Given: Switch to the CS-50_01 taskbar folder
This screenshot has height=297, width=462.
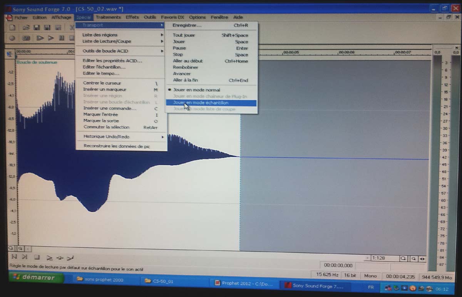Looking at the screenshot, I should (172, 281).
